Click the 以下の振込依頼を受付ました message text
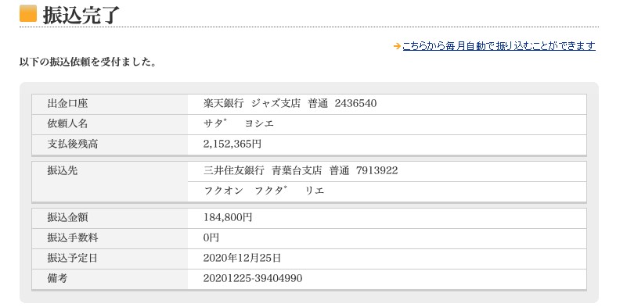627x307 pixels. (88, 62)
